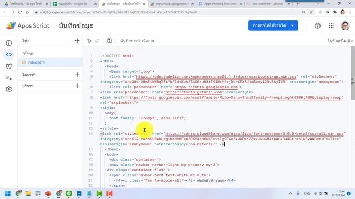Place cursor in line 17 container div

click(x=135, y=160)
